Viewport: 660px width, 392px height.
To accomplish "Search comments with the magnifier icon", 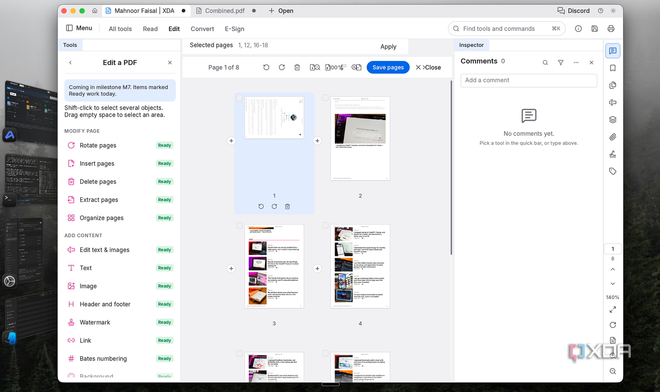I will pos(545,63).
